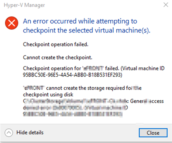Click the virtual machine ID 95BBC50E-96E5 string
The width and height of the screenshot is (172, 143).
coord(73,75)
